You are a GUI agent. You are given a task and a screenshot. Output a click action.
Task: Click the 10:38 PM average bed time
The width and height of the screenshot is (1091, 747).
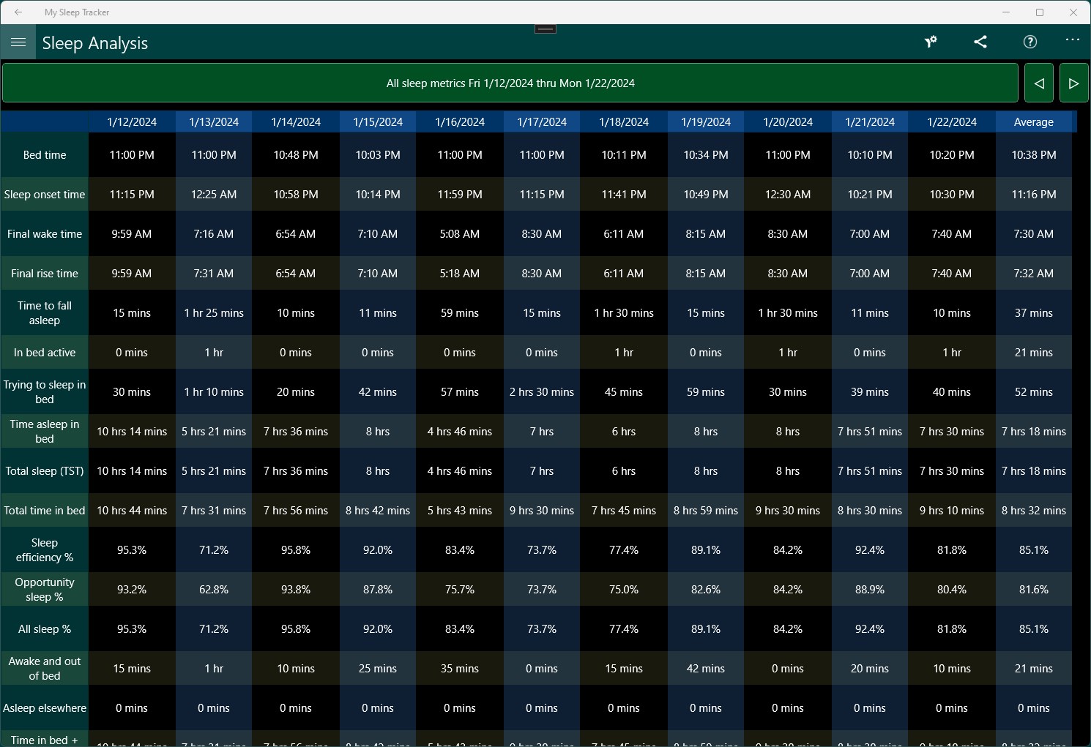point(1034,155)
